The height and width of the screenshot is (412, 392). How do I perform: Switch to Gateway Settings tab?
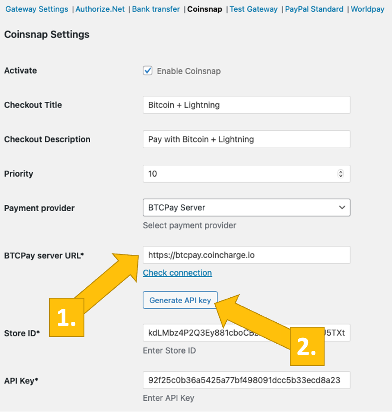coord(37,9)
